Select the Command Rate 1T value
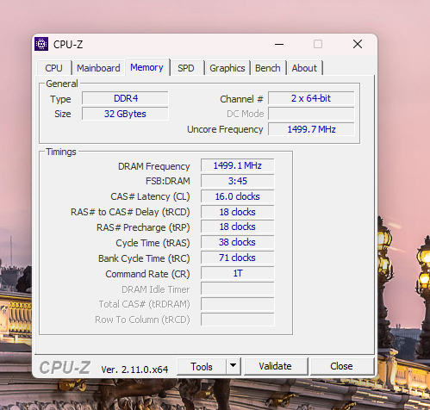 (x=238, y=273)
